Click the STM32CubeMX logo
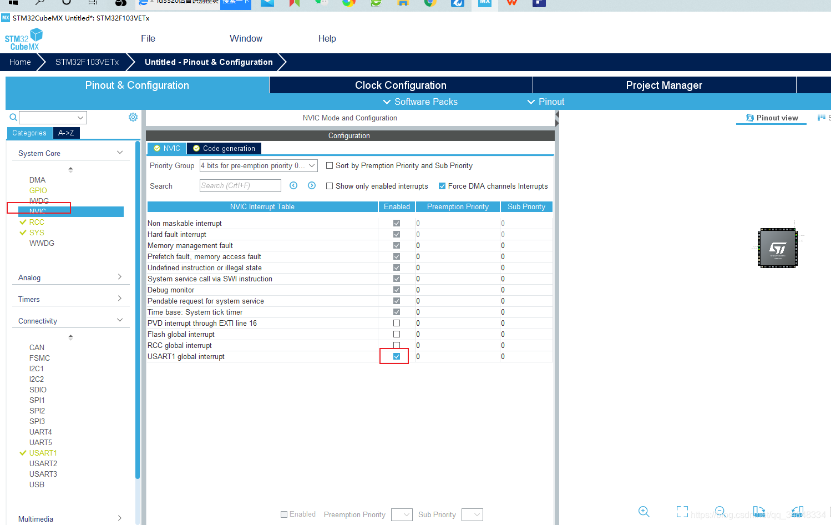Screen dimensions: 831x525 [23, 39]
